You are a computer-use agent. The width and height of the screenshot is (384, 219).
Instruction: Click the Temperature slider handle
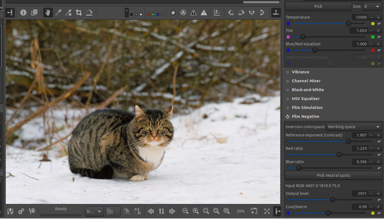(348, 24)
